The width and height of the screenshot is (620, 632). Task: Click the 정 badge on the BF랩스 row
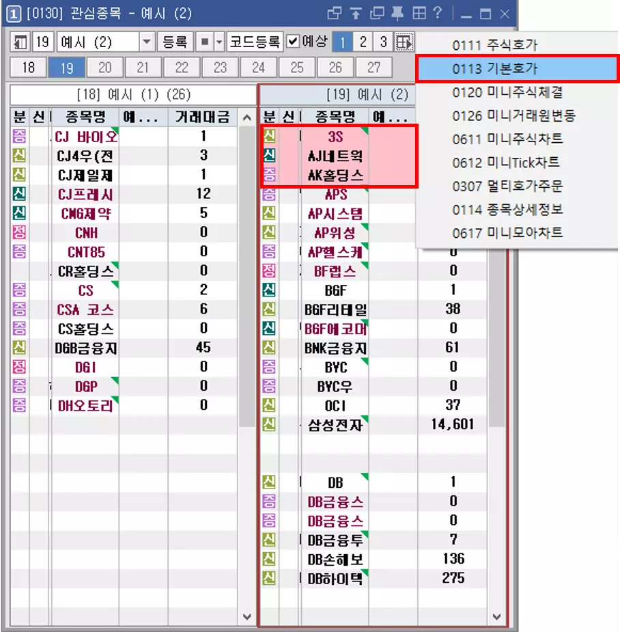(269, 271)
